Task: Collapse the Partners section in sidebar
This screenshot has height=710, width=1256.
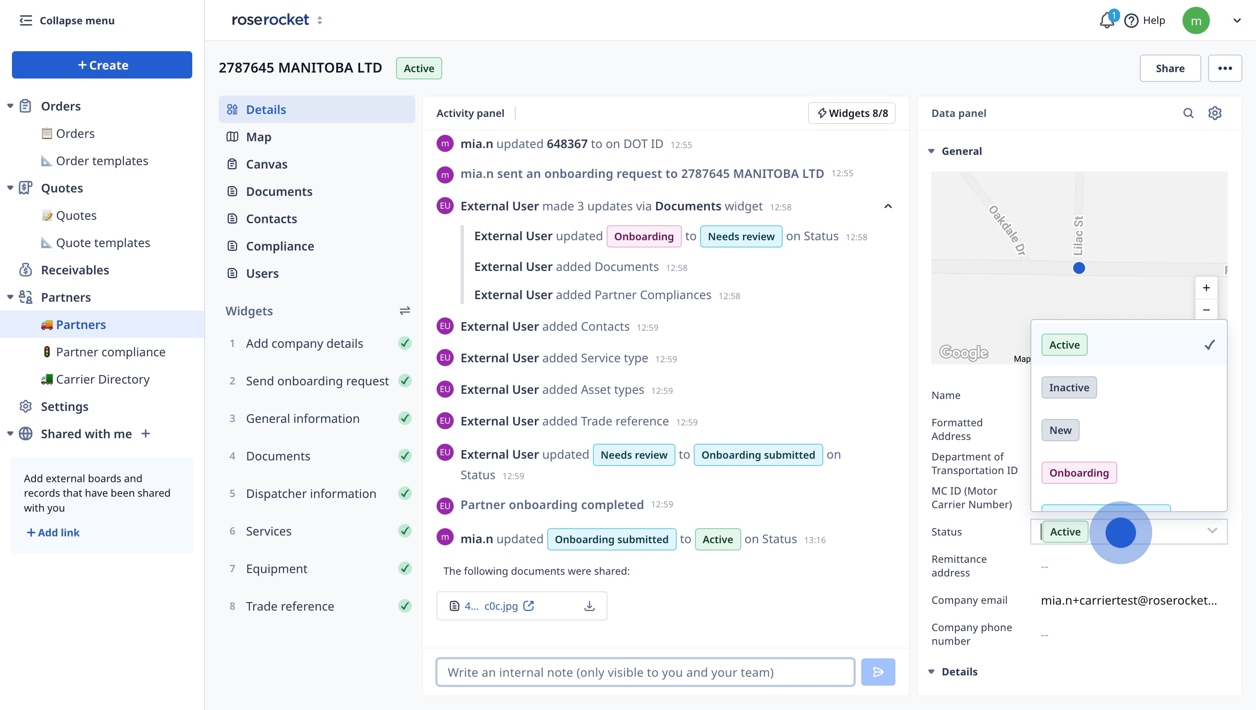Action: (x=10, y=297)
